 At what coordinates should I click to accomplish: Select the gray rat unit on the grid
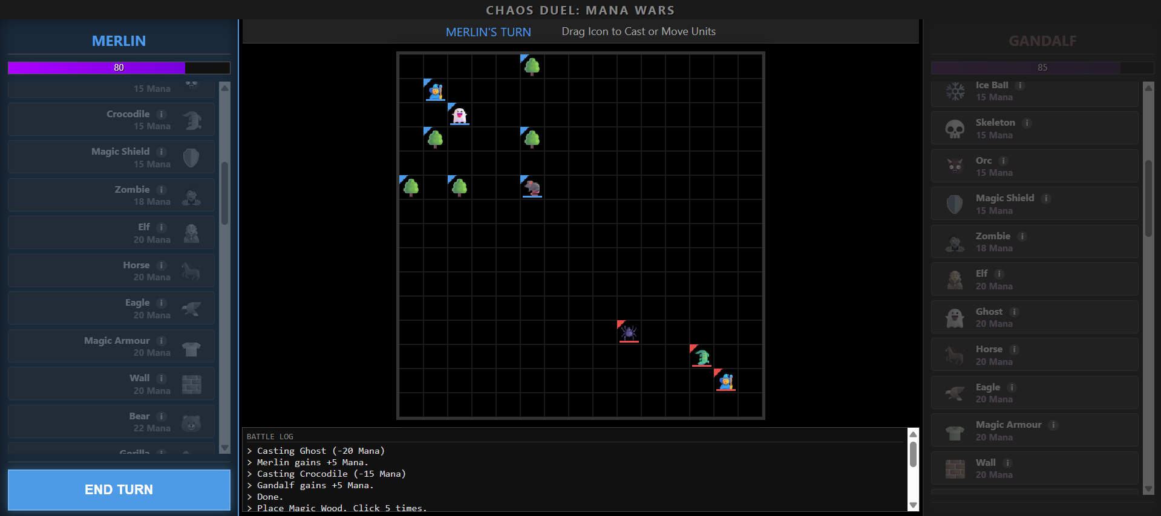pyautogui.click(x=532, y=187)
